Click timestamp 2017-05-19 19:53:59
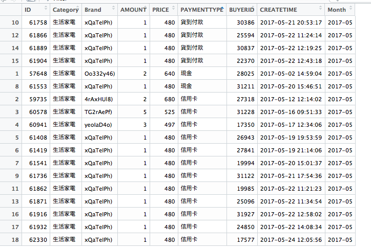The image size is (371, 250). tap(291, 138)
